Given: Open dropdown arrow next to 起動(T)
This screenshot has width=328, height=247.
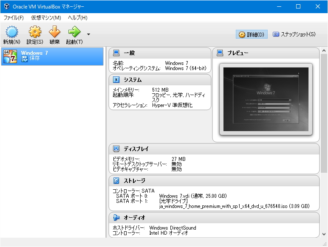Looking at the screenshot, I should pyautogui.click(x=89, y=34).
